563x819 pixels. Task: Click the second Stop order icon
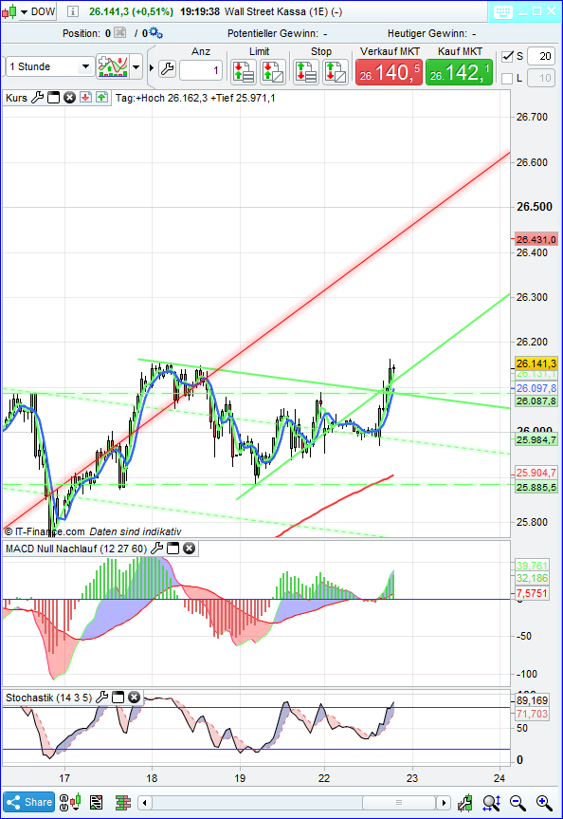tap(336, 71)
